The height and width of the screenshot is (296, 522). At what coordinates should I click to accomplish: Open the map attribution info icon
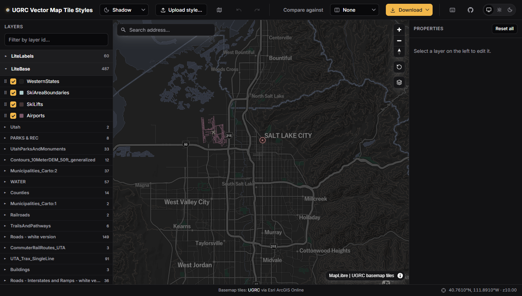[400, 276]
